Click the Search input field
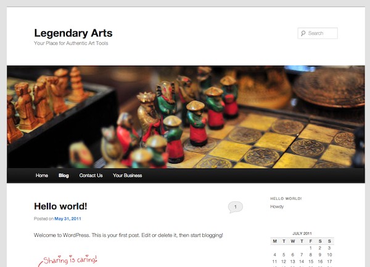370x267 pixels. tap(318, 33)
